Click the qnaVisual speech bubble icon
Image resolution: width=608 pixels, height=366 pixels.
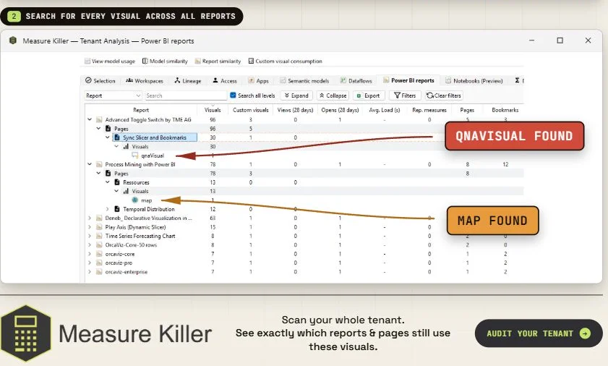click(135, 156)
